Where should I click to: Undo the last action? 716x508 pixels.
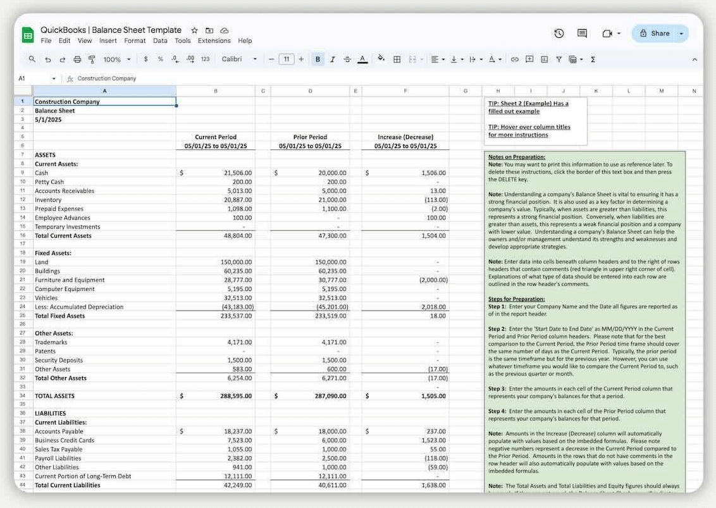48,59
